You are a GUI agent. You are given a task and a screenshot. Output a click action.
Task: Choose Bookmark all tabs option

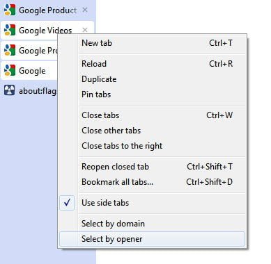[153, 182]
